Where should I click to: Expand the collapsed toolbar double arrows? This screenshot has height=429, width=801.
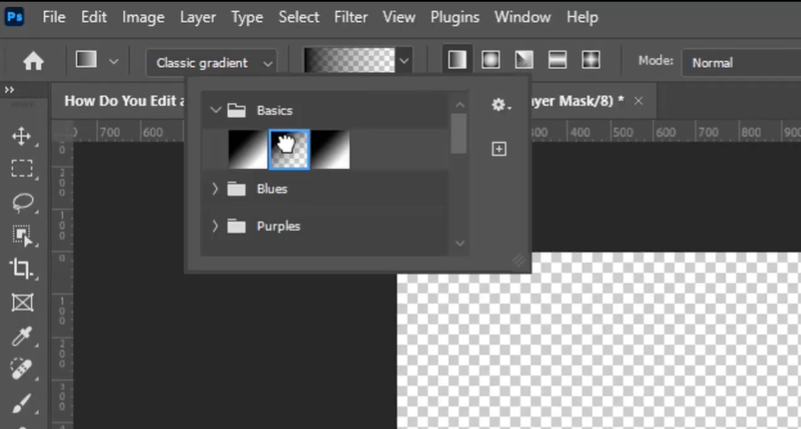pyautogui.click(x=9, y=90)
